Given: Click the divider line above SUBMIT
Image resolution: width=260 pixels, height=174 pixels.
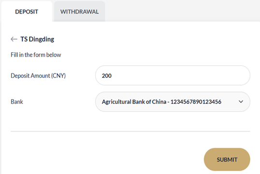Looking at the screenshot, I should click(130, 131).
